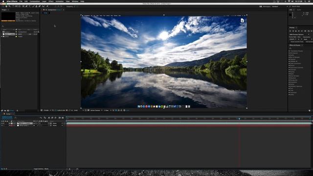Viewport: 313px width, 176px height.
Task: Expand the Color Correction effects category
Action: [289, 64]
